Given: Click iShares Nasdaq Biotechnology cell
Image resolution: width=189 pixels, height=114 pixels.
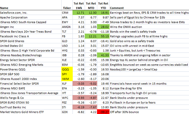Looking at the screenshot, I should 31,55.
